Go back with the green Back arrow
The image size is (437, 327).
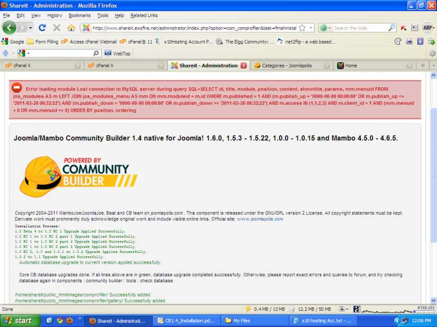click(9, 28)
